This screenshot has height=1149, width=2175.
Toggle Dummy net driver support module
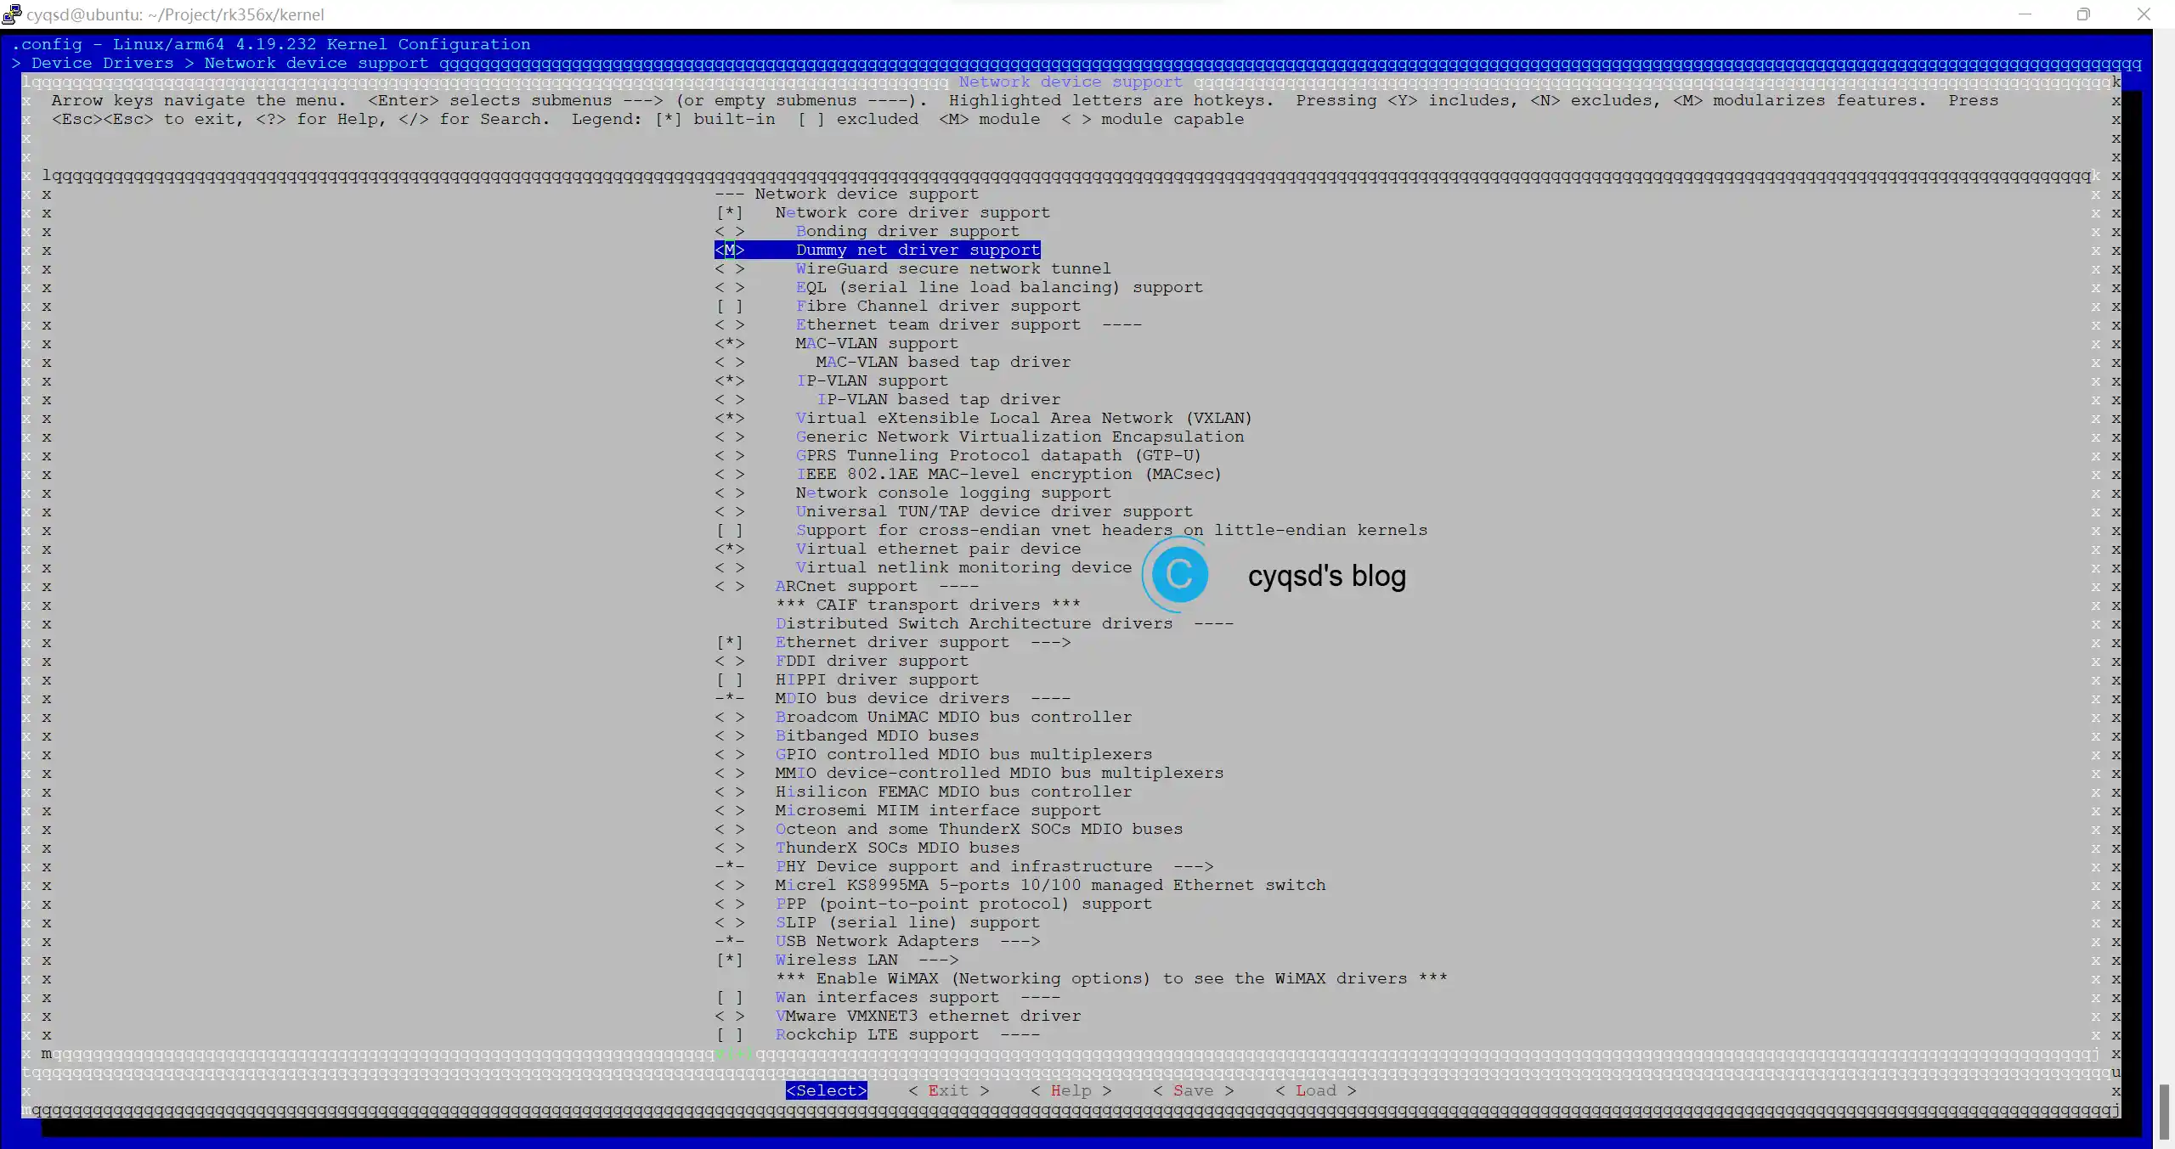coord(729,251)
